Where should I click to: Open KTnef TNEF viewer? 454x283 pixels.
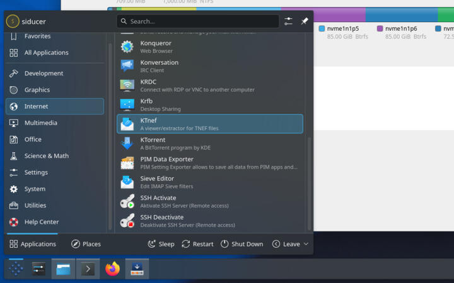click(210, 124)
